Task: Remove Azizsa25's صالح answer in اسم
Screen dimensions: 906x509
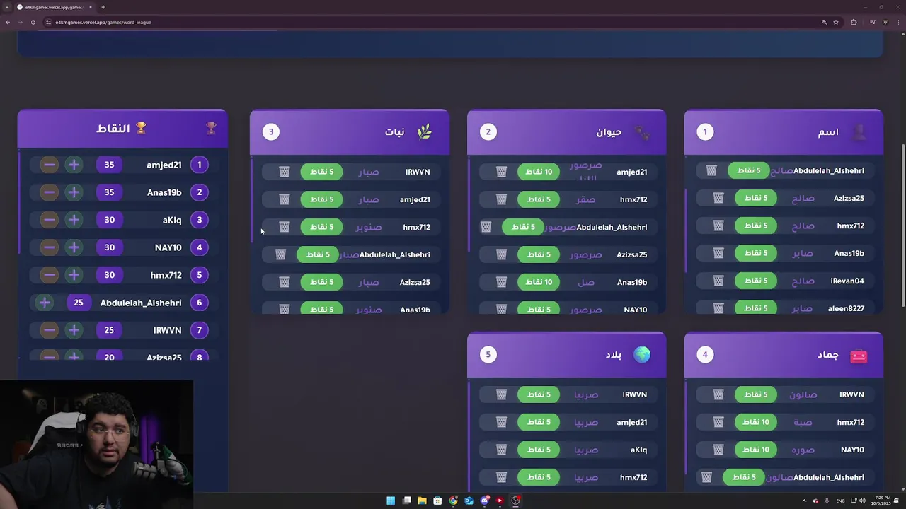Action: coord(718,198)
